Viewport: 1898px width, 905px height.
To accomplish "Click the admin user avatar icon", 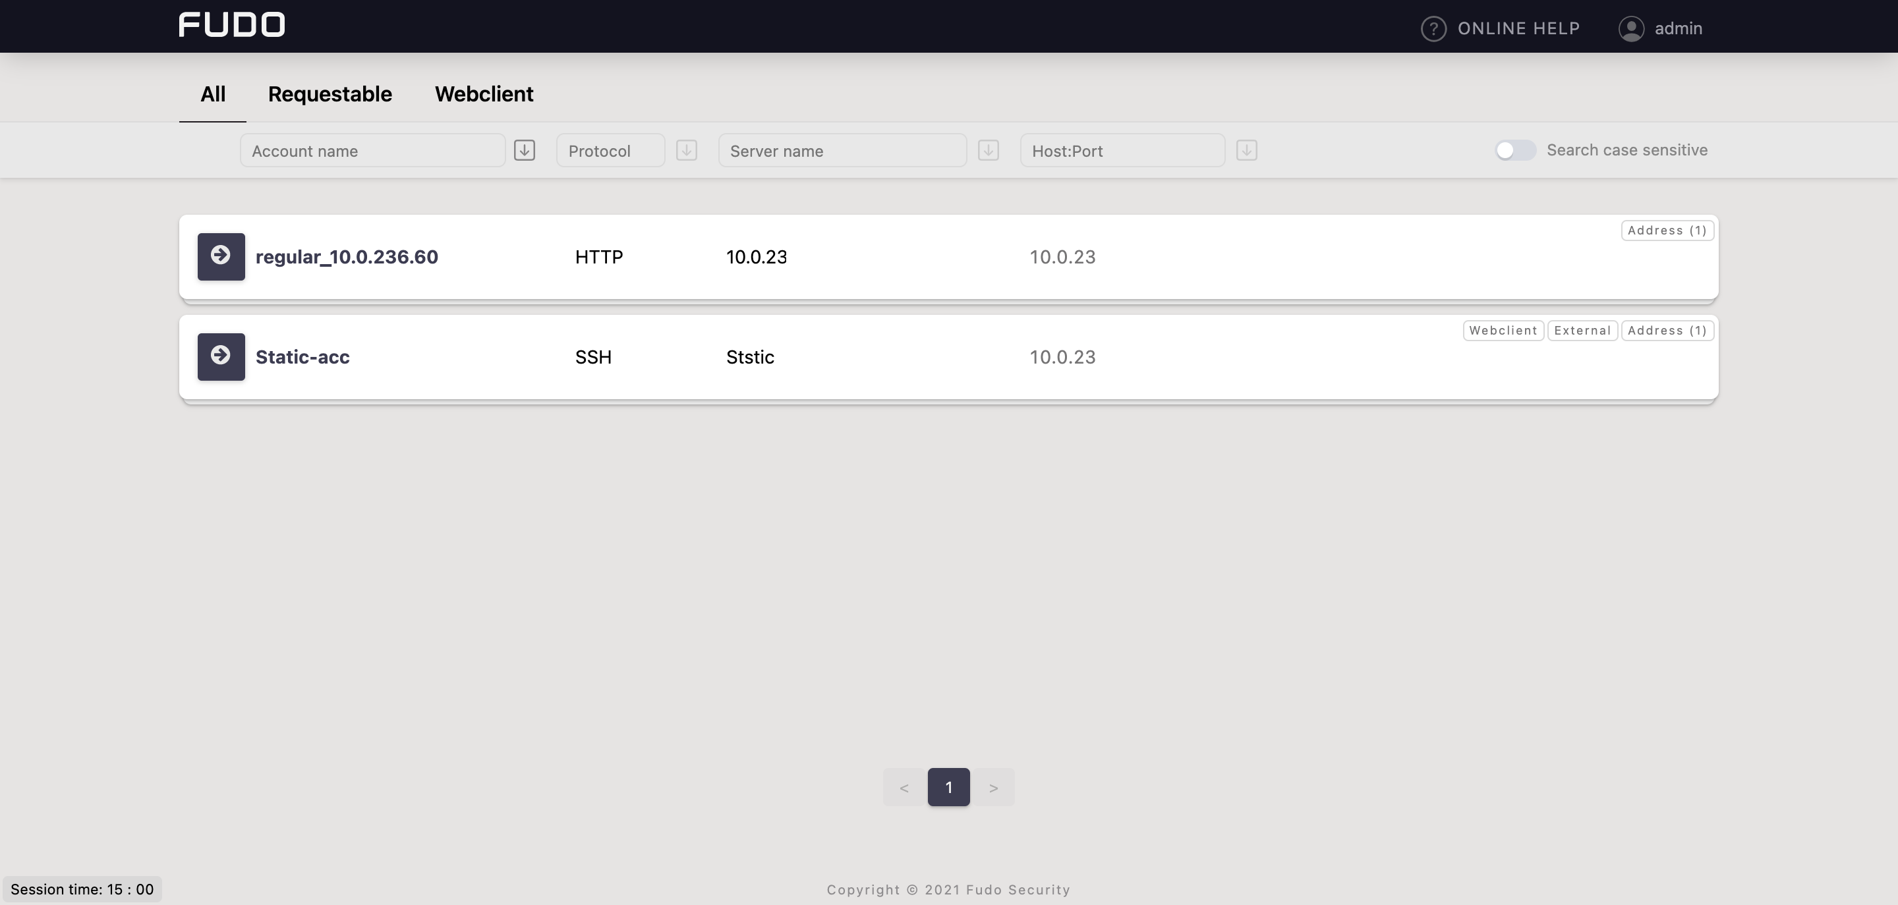I will coord(1631,29).
